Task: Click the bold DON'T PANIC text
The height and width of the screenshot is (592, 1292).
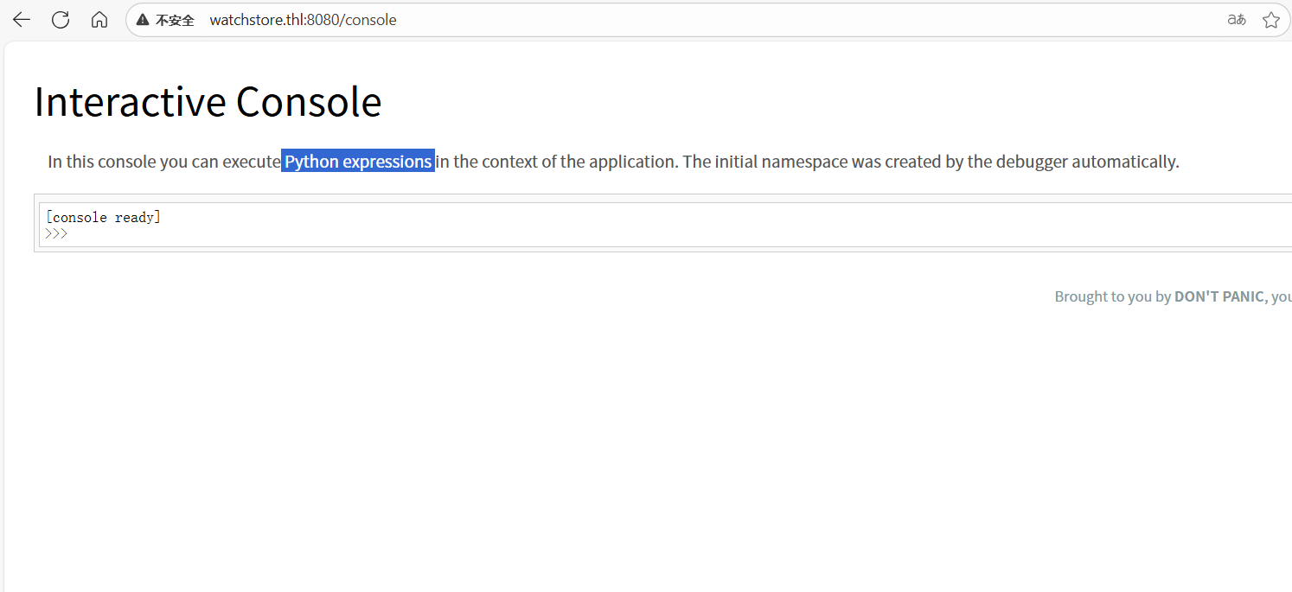Action: 1220,296
